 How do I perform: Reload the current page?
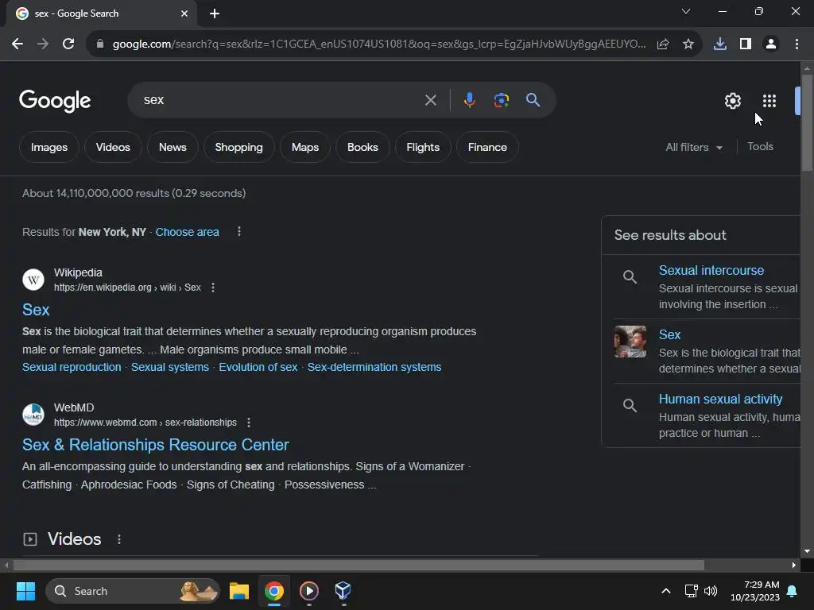[x=68, y=44]
